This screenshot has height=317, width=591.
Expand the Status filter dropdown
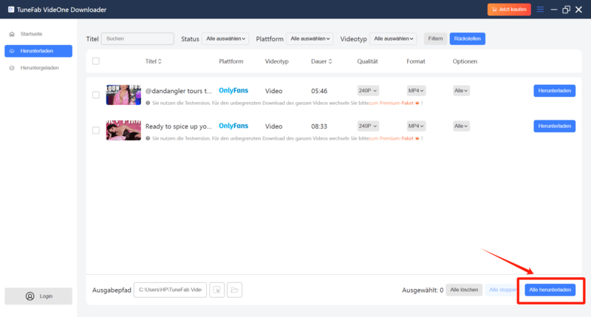[225, 38]
